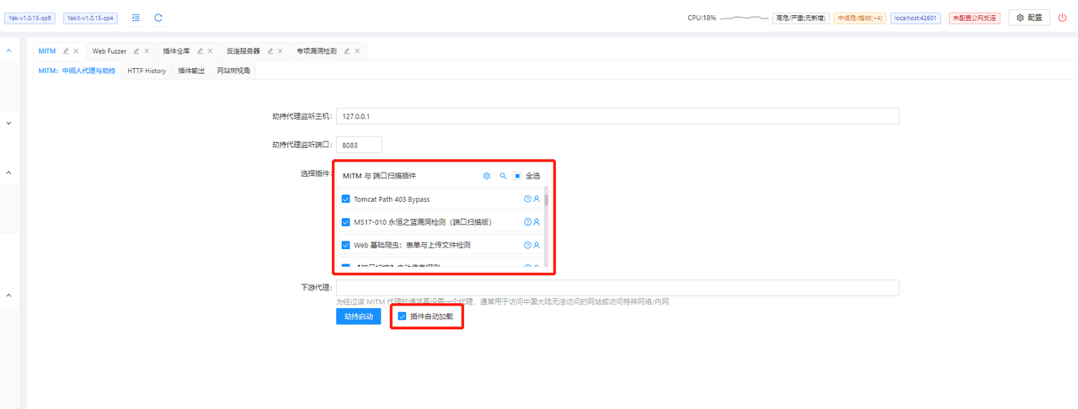Viewport: 1078px width, 409px height.
Task: Rename the Web Fuzzer tab using its pencil icon
Action: point(136,51)
